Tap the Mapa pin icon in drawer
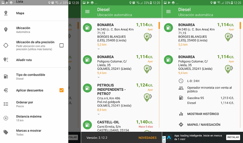Screen dimensions: 243x143 [6, 13]
